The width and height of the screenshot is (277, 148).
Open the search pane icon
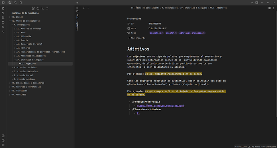(x=15, y=2)
